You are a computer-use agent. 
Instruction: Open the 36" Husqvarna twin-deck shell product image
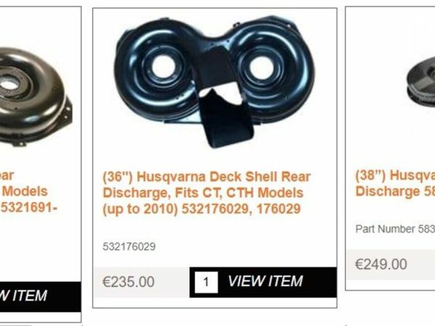pyautogui.click(x=215, y=82)
